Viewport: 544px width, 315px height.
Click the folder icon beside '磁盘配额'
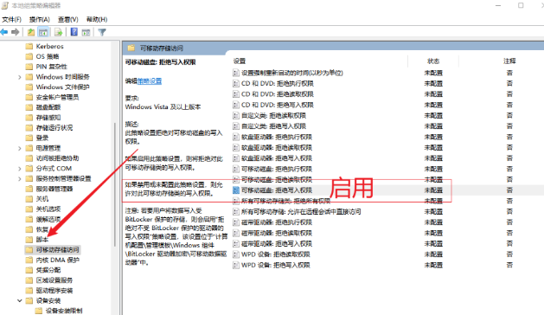(x=29, y=107)
